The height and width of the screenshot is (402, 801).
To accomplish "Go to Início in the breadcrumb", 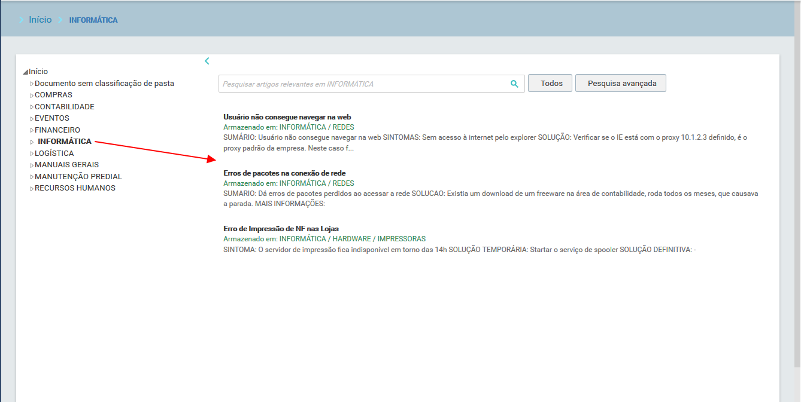I will click(40, 20).
